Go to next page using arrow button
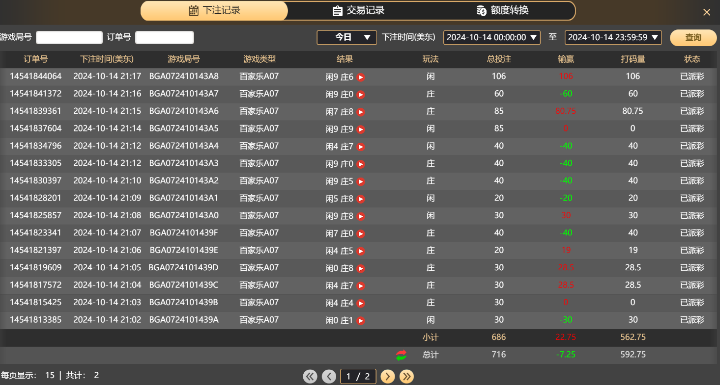The width and height of the screenshot is (720, 385). [x=387, y=376]
